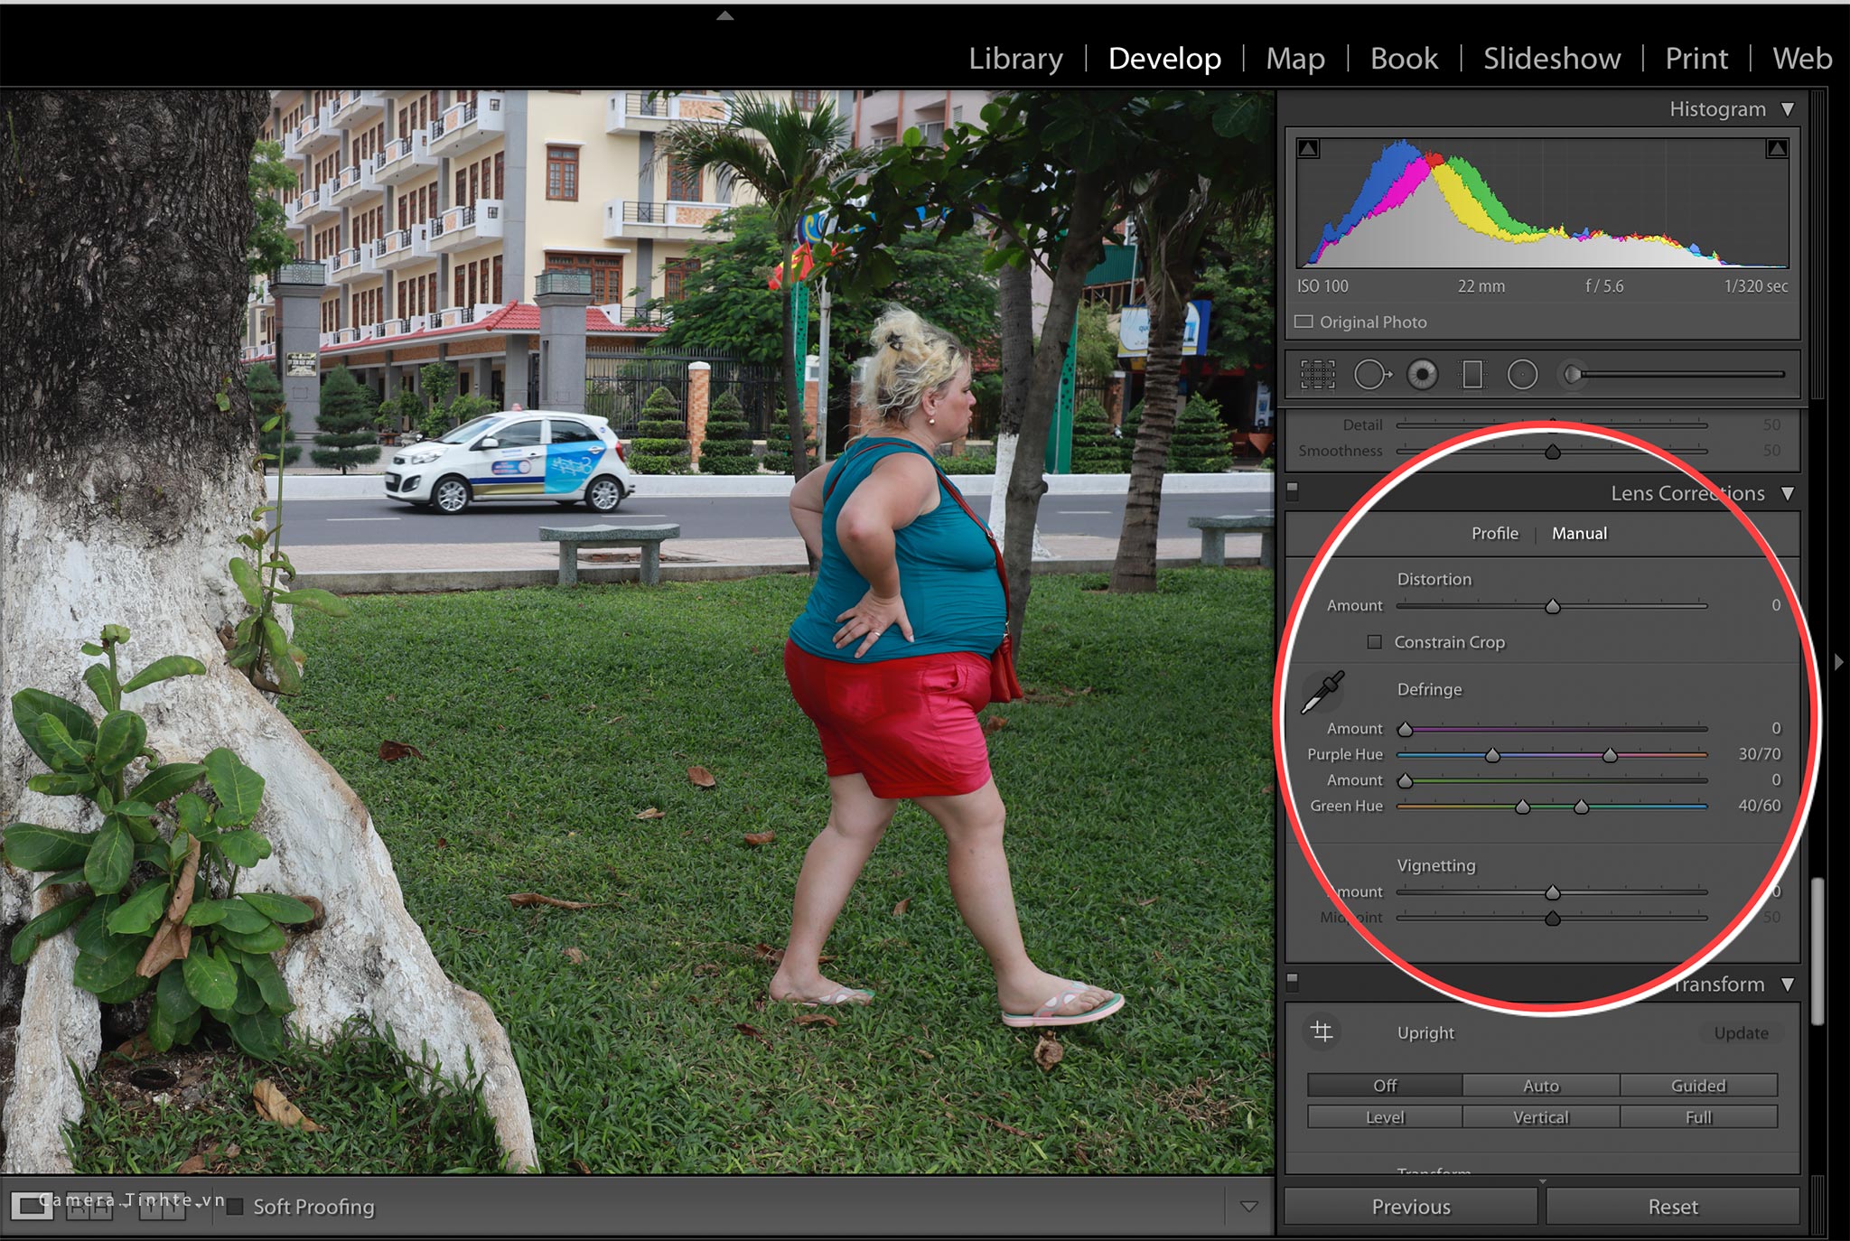Pick the Defringe eyedropper tool

pyautogui.click(x=1323, y=693)
